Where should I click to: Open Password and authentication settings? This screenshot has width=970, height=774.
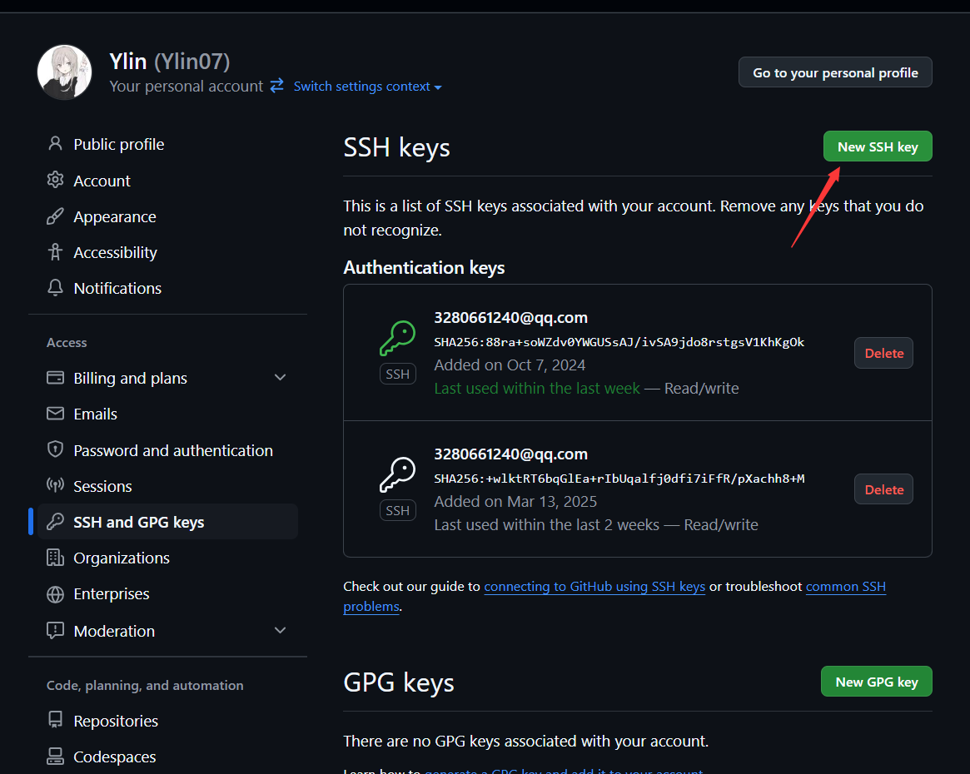point(173,451)
